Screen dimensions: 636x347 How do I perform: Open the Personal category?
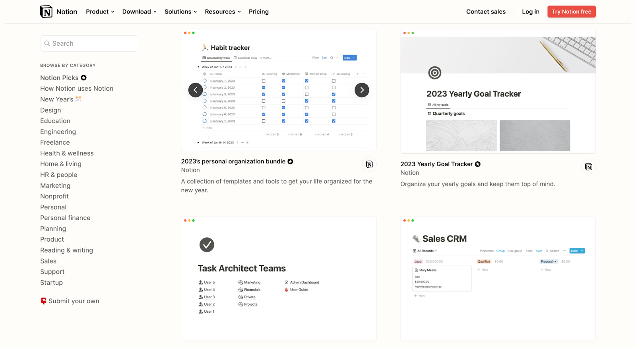click(x=53, y=207)
